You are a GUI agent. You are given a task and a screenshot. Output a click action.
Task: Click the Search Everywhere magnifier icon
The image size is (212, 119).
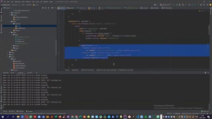pos(208,5)
